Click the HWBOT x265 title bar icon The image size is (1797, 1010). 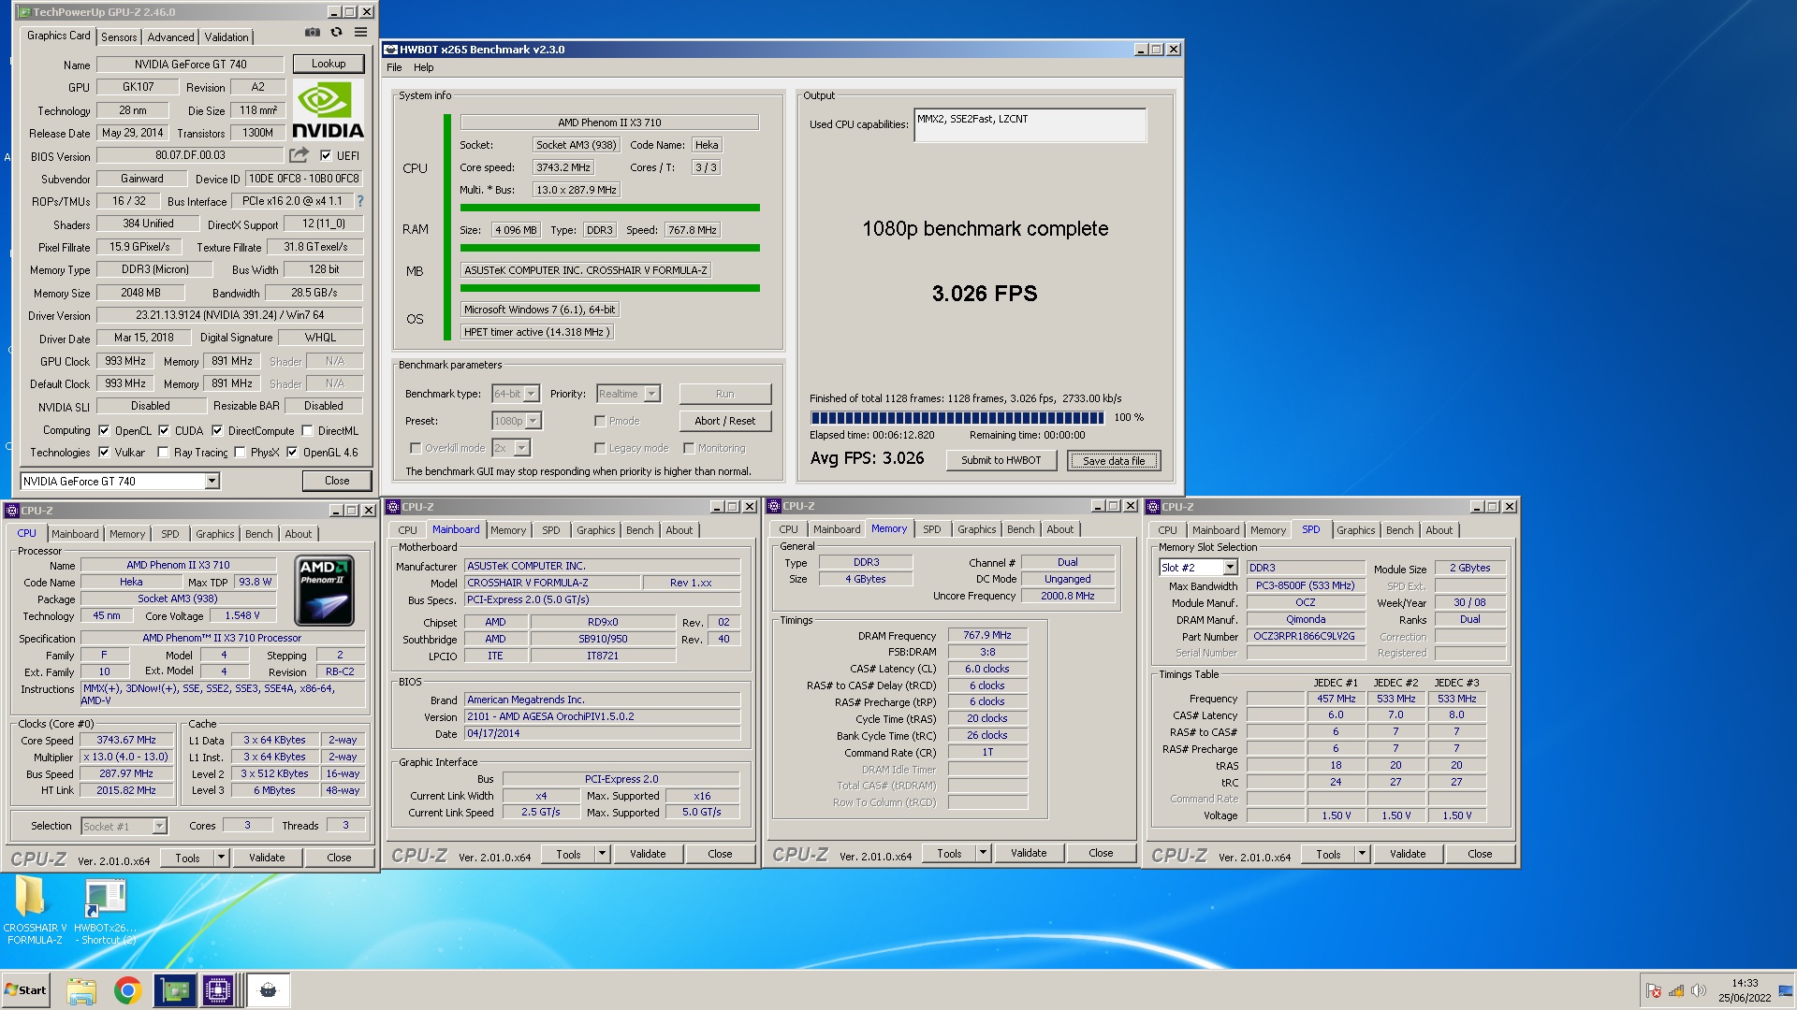tap(391, 50)
